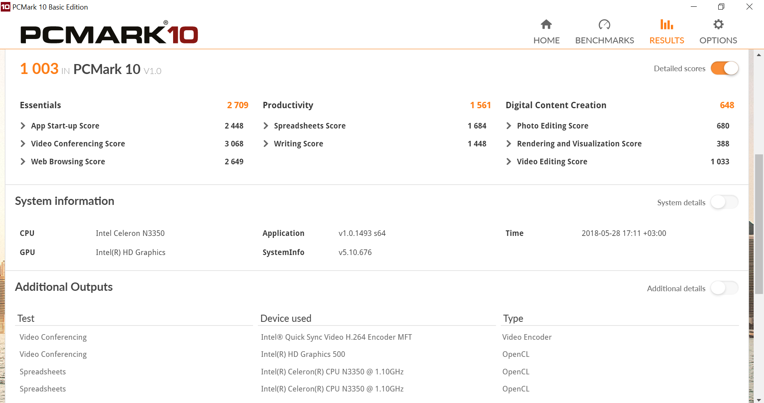Restore down the PCMark 10 window
Screen dimensions: 764x403
click(721, 7)
